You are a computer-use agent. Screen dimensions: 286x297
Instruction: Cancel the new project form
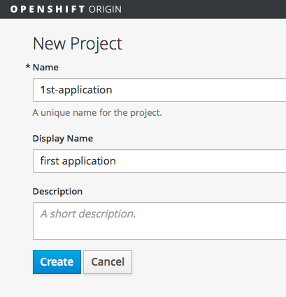108,262
